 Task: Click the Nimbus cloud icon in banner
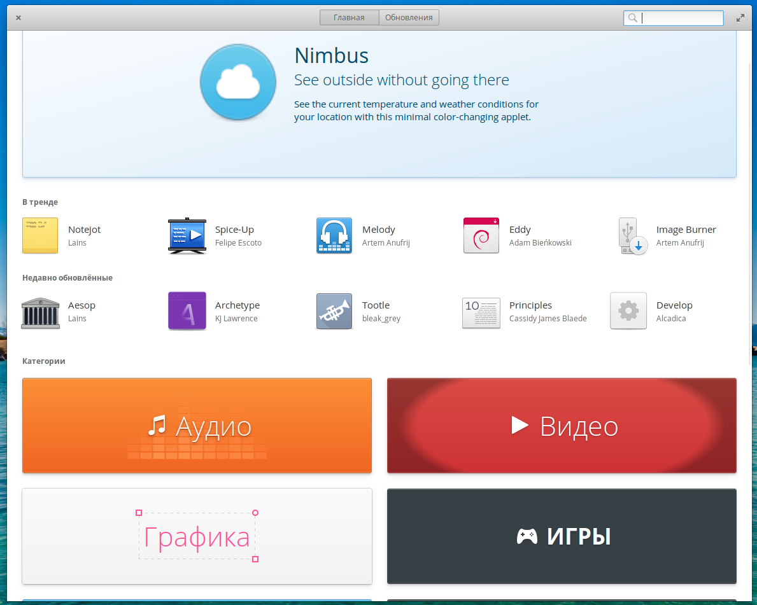[x=238, y=82]
